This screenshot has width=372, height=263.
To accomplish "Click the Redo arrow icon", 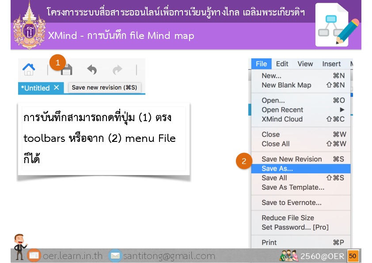I will (117, 70).
